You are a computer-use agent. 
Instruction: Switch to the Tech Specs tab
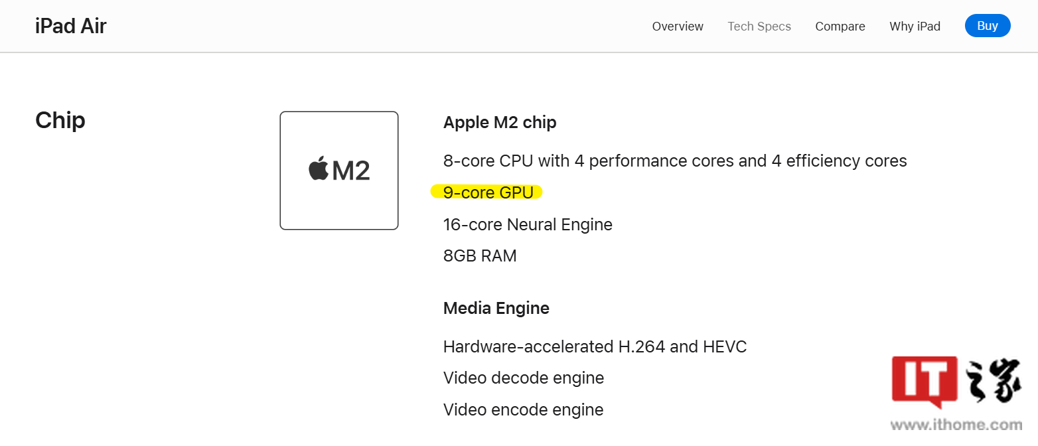759,26
